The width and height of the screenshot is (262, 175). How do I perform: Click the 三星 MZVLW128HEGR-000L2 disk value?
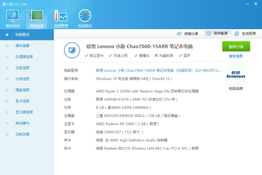click(x=138, y=116)
